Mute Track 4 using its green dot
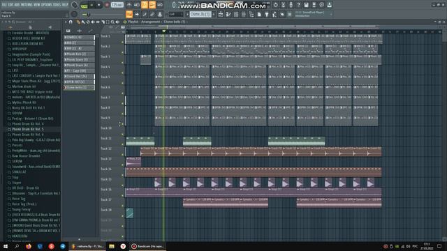The width and height of the screenshot is (447, 251). pos(123,73)
